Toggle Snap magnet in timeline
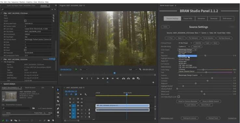Viewport: 240px width, 123px height. coord(71,94)
